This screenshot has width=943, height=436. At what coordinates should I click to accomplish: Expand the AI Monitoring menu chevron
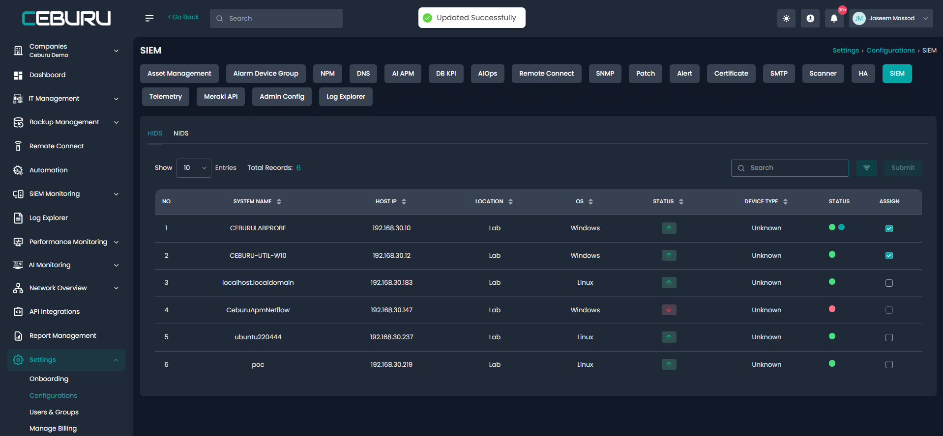tap(117, 265)
